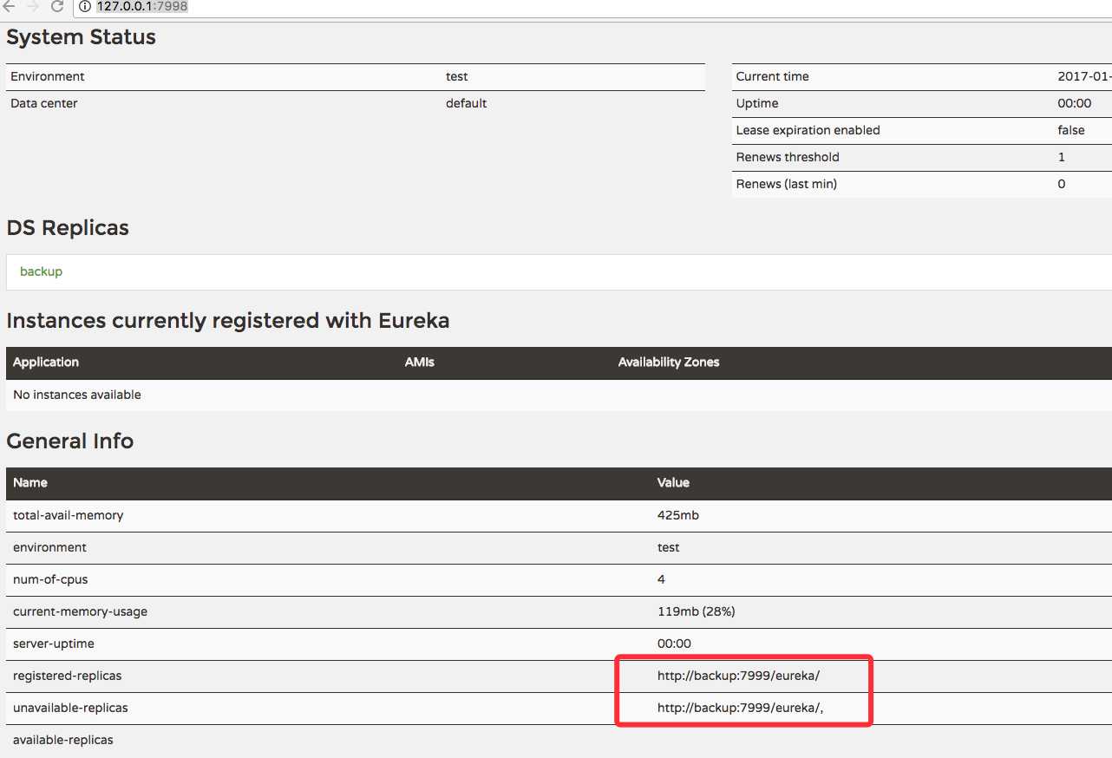Click the browser back arrow

[9, 6]
